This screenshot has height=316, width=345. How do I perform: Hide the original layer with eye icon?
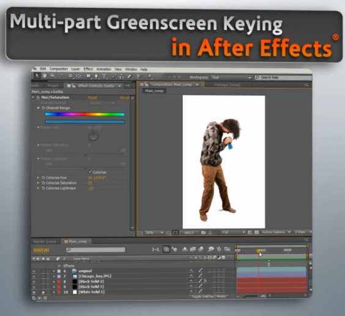(34, 271)
